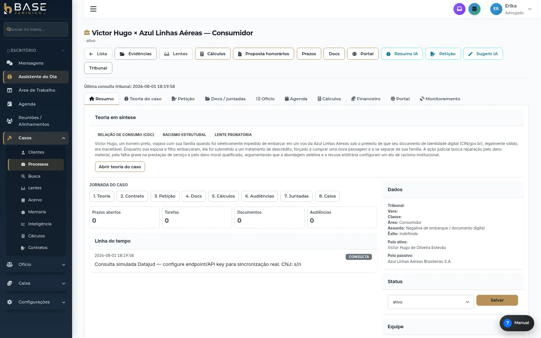
Task: Open the purple notifications icon
Action: click(x=459, y=9)
